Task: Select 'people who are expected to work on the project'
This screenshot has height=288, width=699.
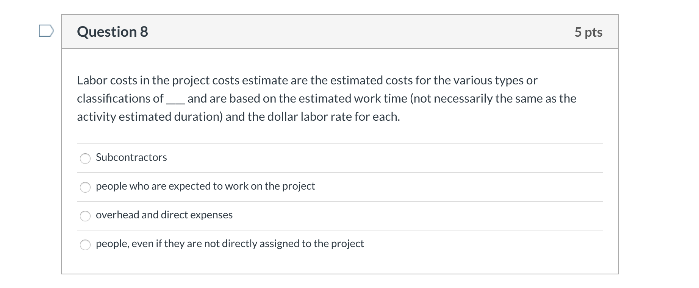Action: pyautogui.click(x=86, y=187)
